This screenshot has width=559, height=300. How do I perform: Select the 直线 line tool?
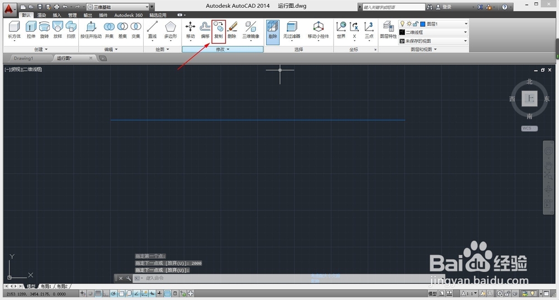[x=152, y=30]
